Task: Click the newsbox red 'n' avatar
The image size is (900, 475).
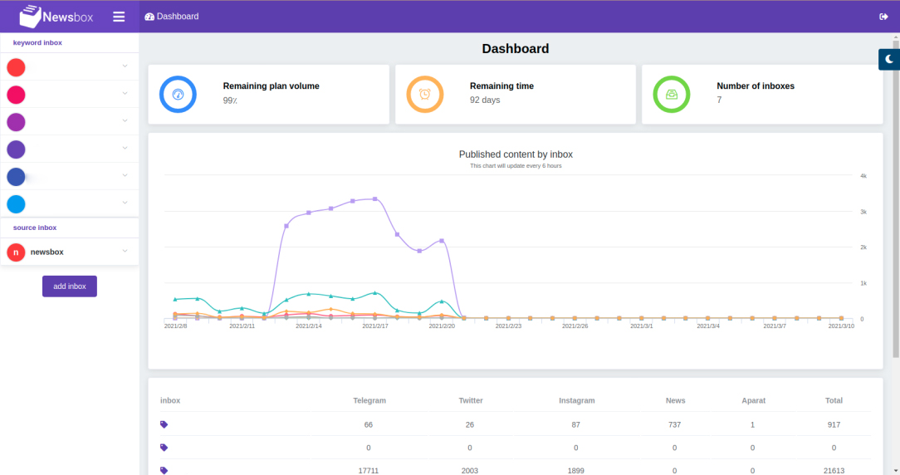Action: click(16, 252)
